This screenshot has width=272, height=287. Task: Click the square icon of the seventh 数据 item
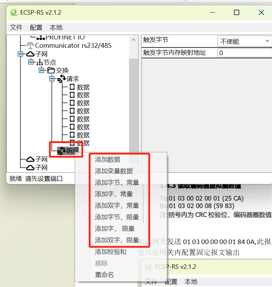[x=72, y=135]
